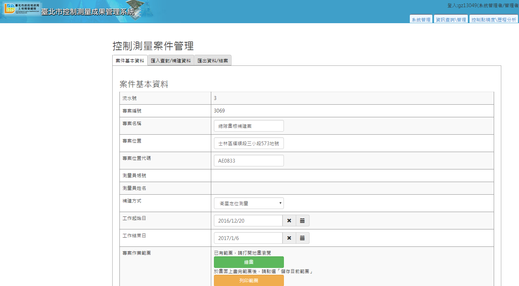Switch to the 匯入查對/補建資料 tab
This screenshot has width=519, height=286.
(x=171, y=60)
